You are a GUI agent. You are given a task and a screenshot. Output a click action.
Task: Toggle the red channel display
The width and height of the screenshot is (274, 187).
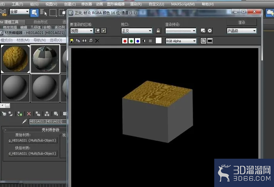(x=125, y=41)
